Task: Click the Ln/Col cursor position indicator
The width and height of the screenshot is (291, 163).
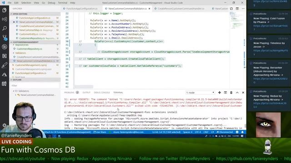Action: (166, 132)
